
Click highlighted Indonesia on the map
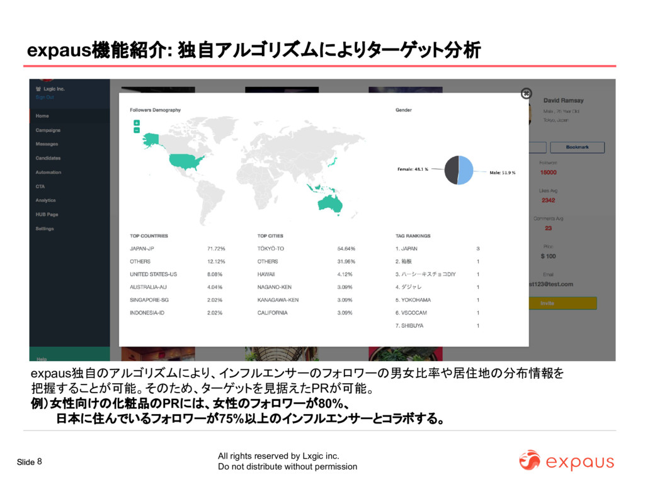coord(320,189)
